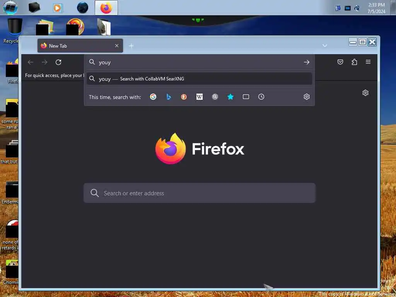This screenshot has width=396, height=297.
Task: Expand the list all tabs chevron
Action: 325,46
